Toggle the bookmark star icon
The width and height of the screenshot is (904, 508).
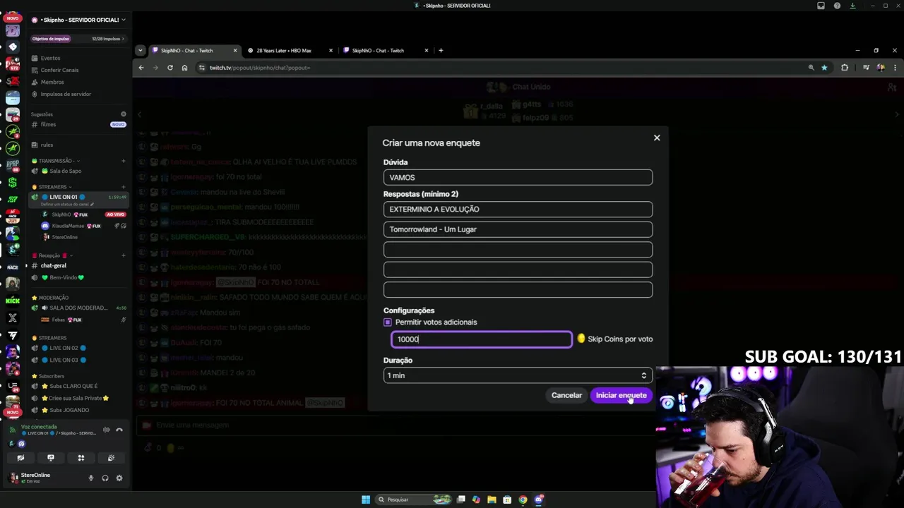click(824, 68)
